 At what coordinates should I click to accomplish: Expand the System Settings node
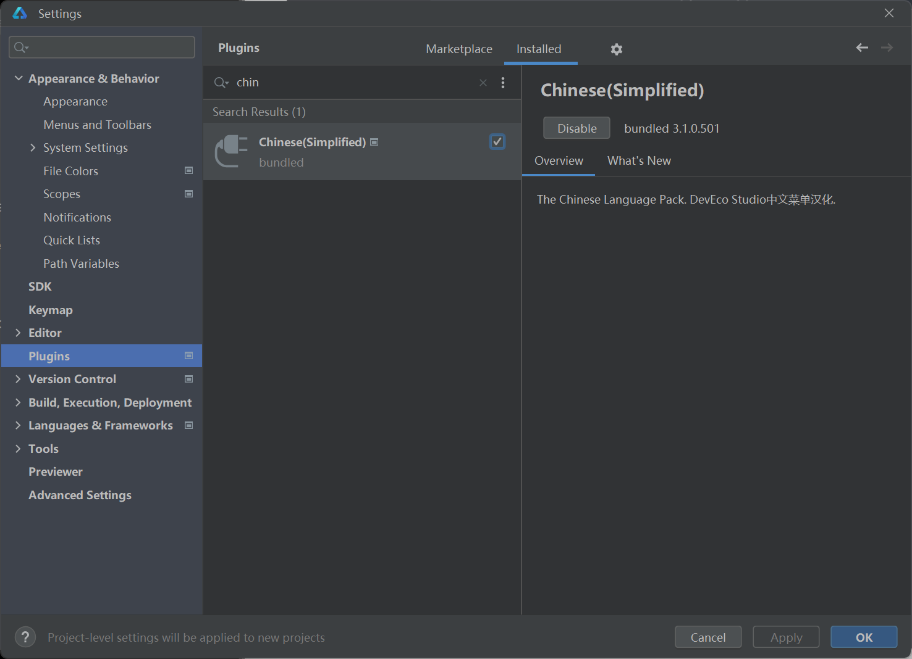(33, 147)
